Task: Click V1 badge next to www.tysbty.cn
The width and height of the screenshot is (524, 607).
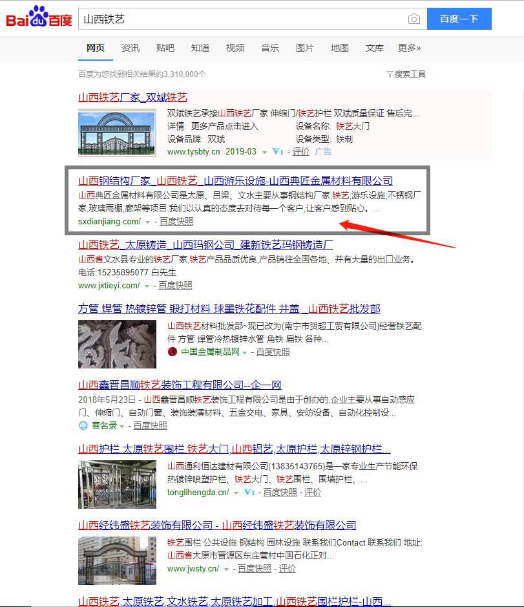Action: coord(278,151)
